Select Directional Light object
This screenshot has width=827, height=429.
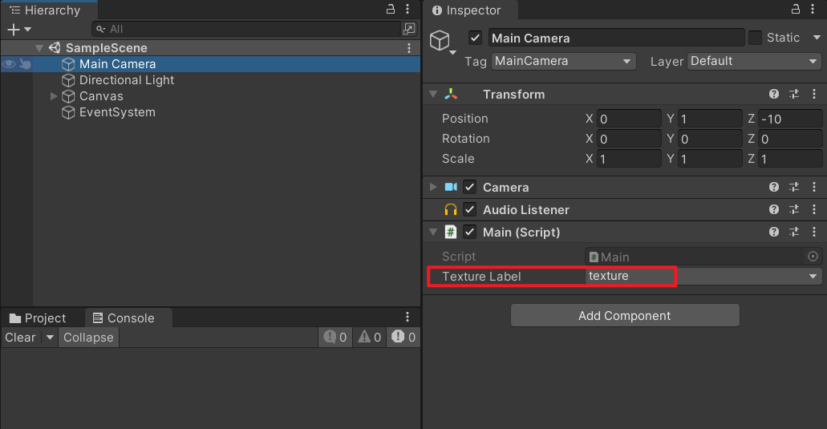point(127,80)
